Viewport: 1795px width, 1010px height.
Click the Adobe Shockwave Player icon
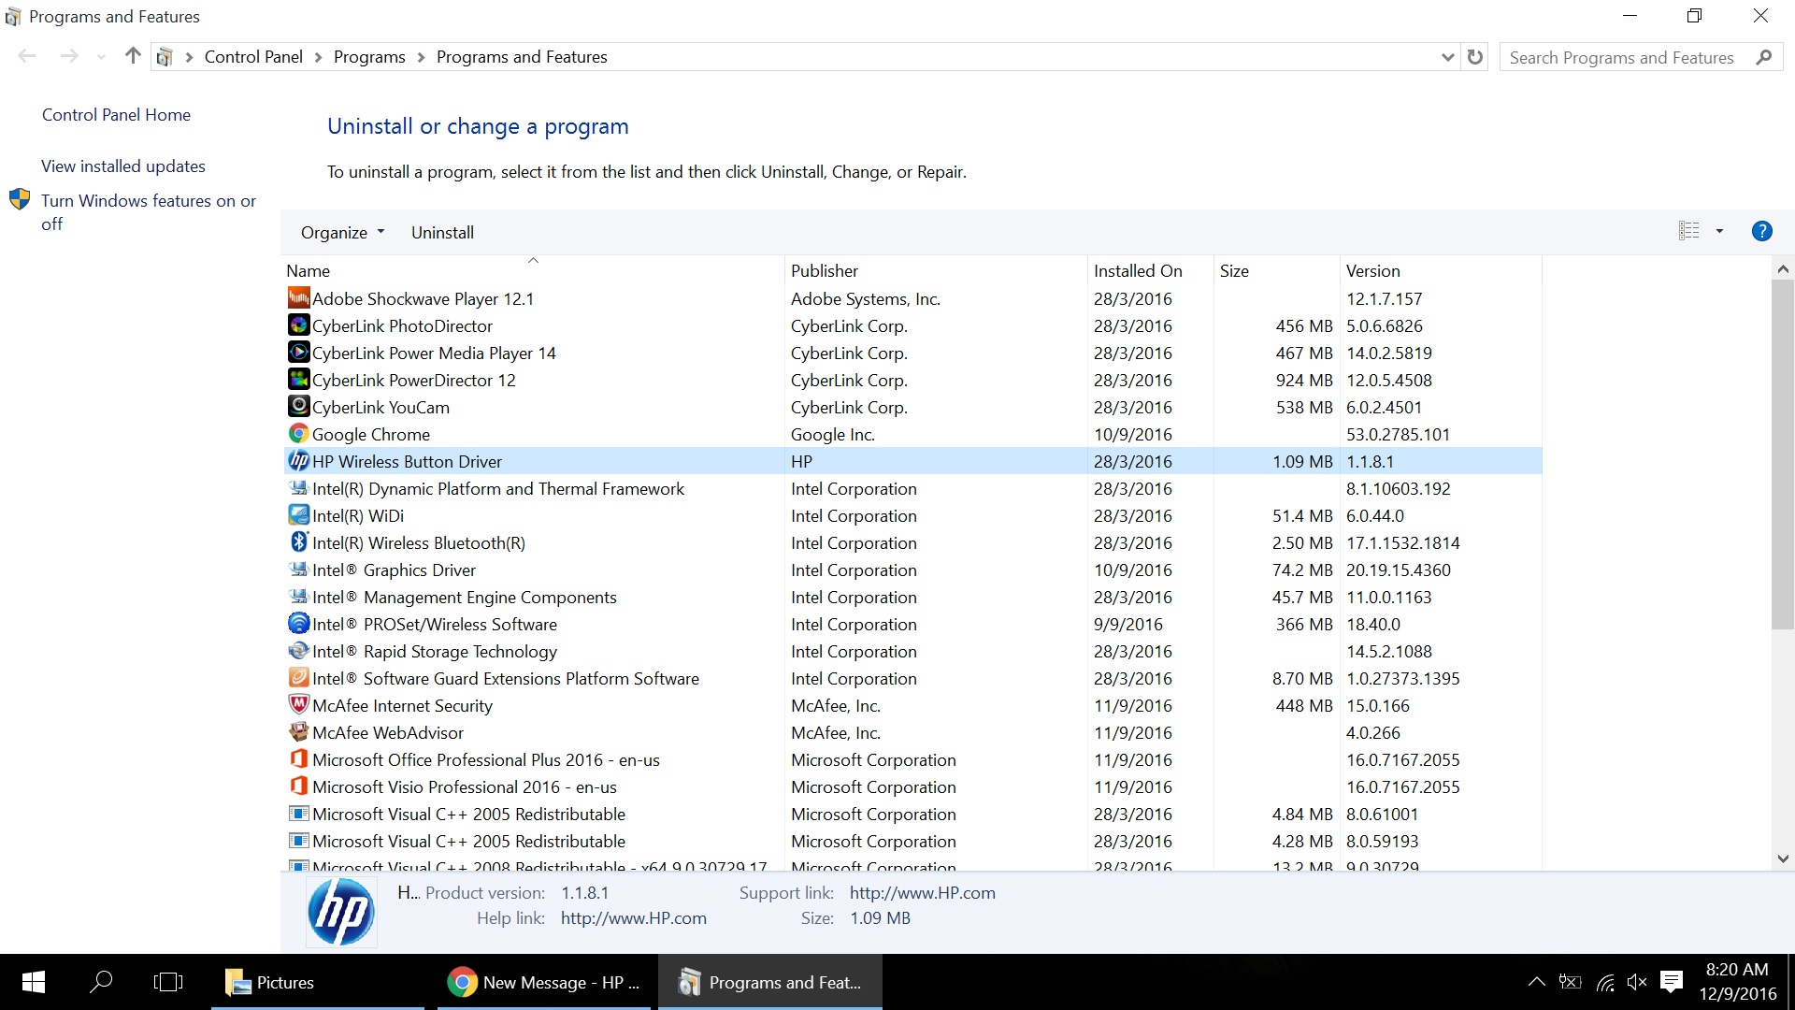pyautogui.click(x=298, y=298)
